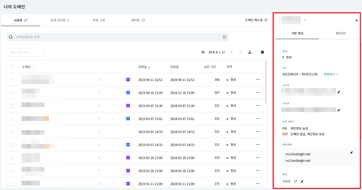Switch to the 삭제 145 tab
Viewport: 362px width, 190px height.
99,20
